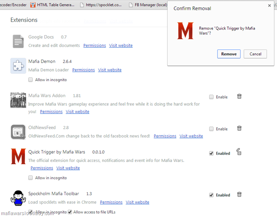The height and width of the screenshot is (216, 277).
Task: Toggle Allow access to file URLs
Action: click(x=70, y=212)
